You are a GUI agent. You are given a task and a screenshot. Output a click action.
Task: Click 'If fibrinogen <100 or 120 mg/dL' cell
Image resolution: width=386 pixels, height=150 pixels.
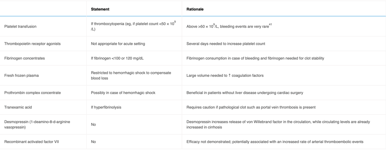click(116, 58)
